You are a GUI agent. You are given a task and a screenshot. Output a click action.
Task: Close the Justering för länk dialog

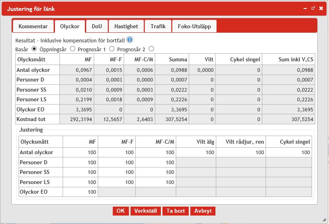(x=321, y=8)
